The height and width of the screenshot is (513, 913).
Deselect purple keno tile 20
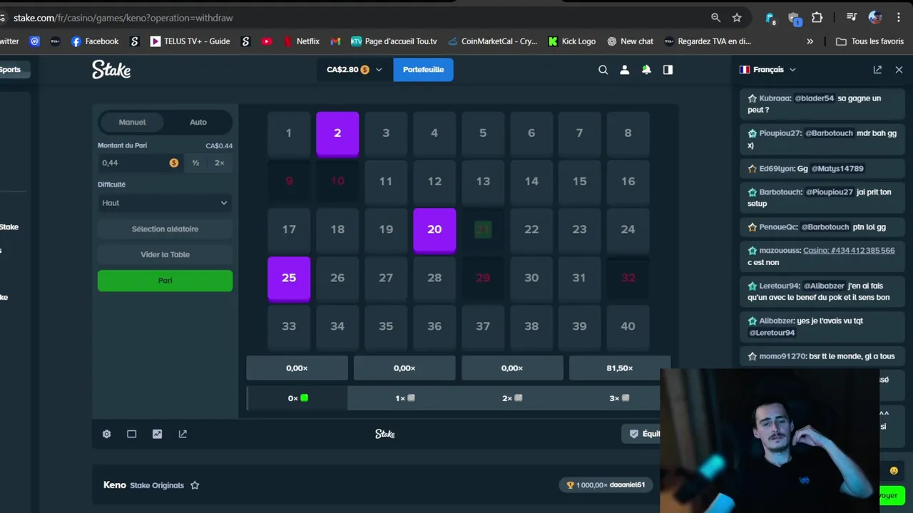[x=434, y=229]
